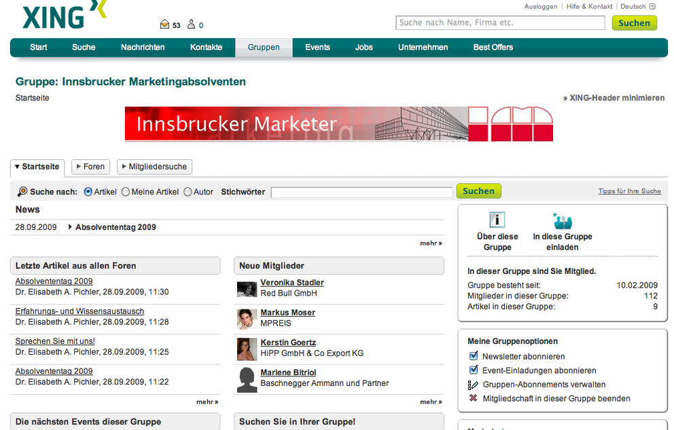
Task: Click the green Suchen button at top
Action: [x=634, y=23]
